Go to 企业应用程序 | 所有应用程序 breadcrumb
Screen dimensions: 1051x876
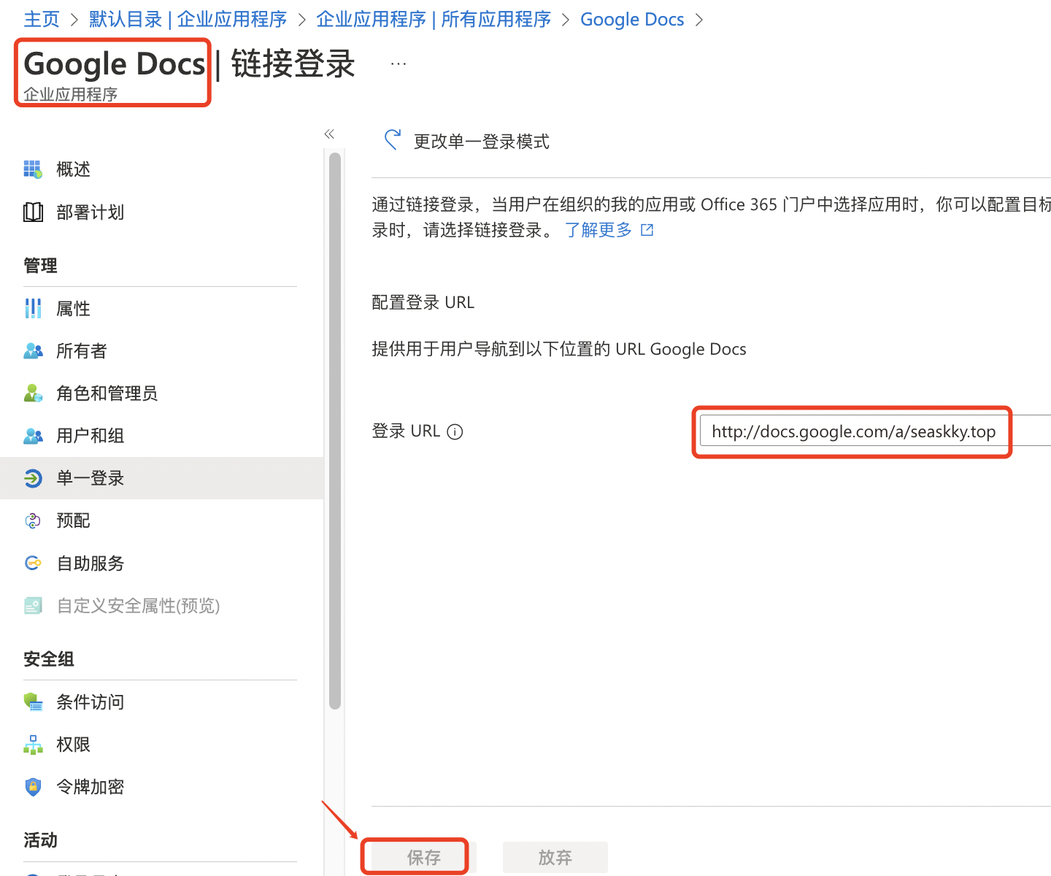click(x=434, y=20)
